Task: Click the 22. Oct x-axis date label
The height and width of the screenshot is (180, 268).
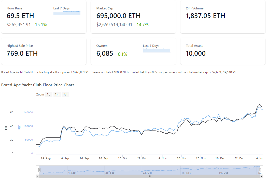Action: pos(142,158)
